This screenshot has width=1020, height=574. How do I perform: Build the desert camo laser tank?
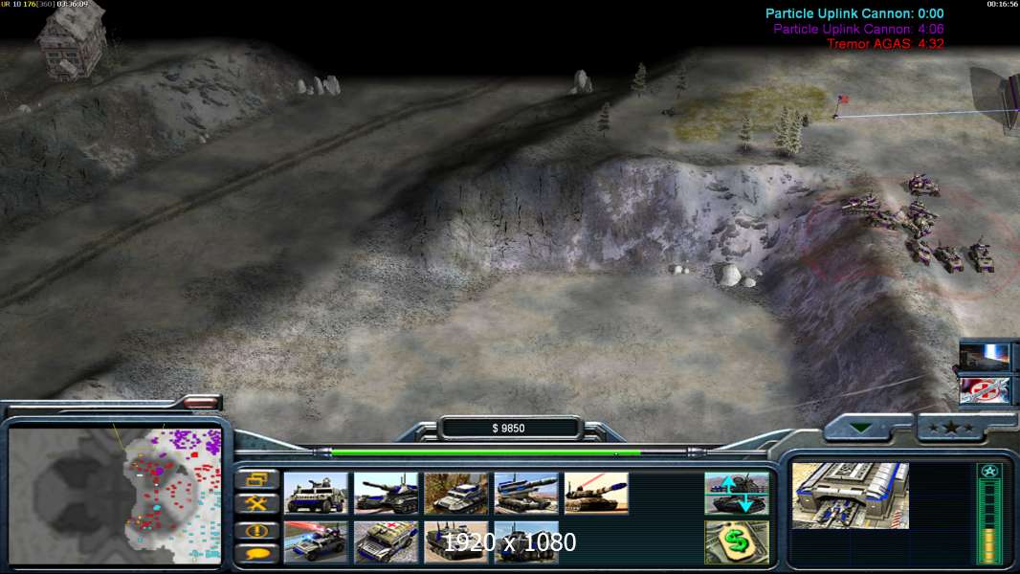point(596,494)
